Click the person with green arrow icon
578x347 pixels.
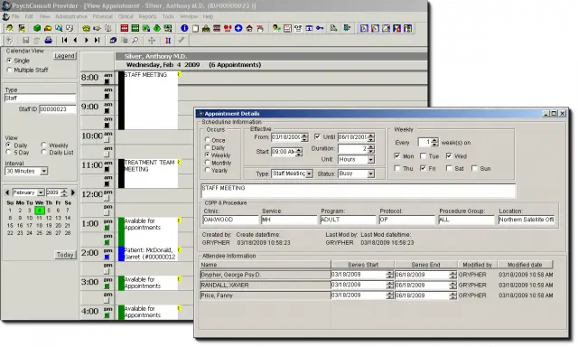tap(276, 28)
